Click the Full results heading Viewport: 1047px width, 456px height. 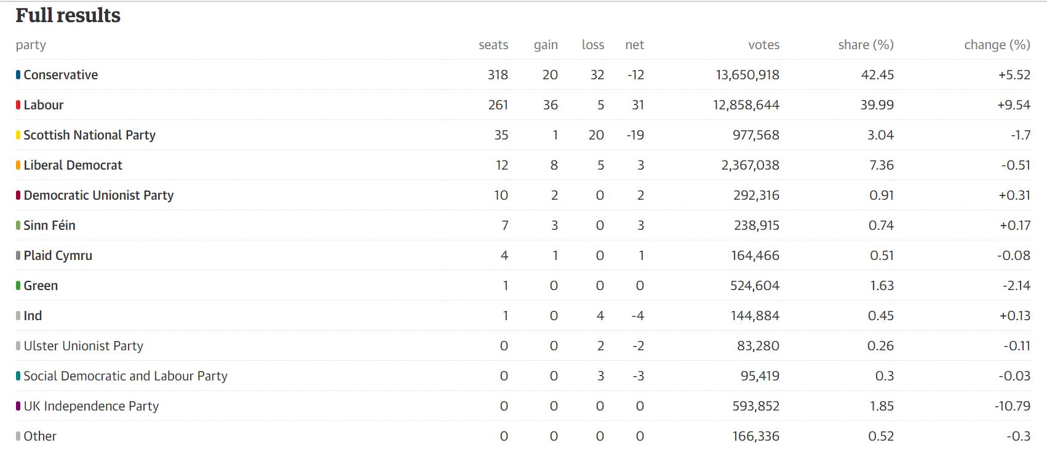[68, 15]
